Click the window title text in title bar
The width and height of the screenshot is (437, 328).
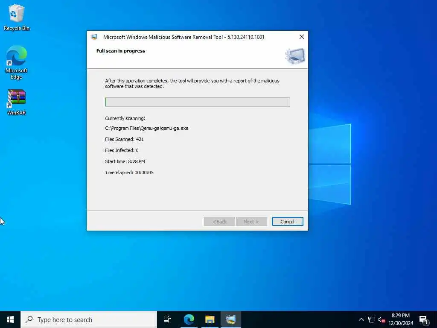184,37
